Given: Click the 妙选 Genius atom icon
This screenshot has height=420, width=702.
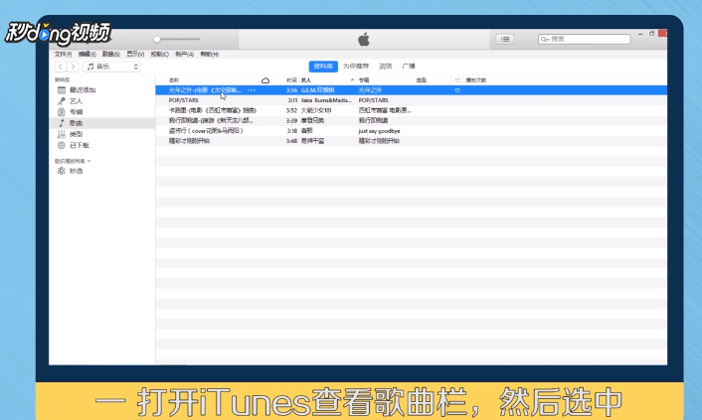Looking at the screenshot, I should point(62,171).
